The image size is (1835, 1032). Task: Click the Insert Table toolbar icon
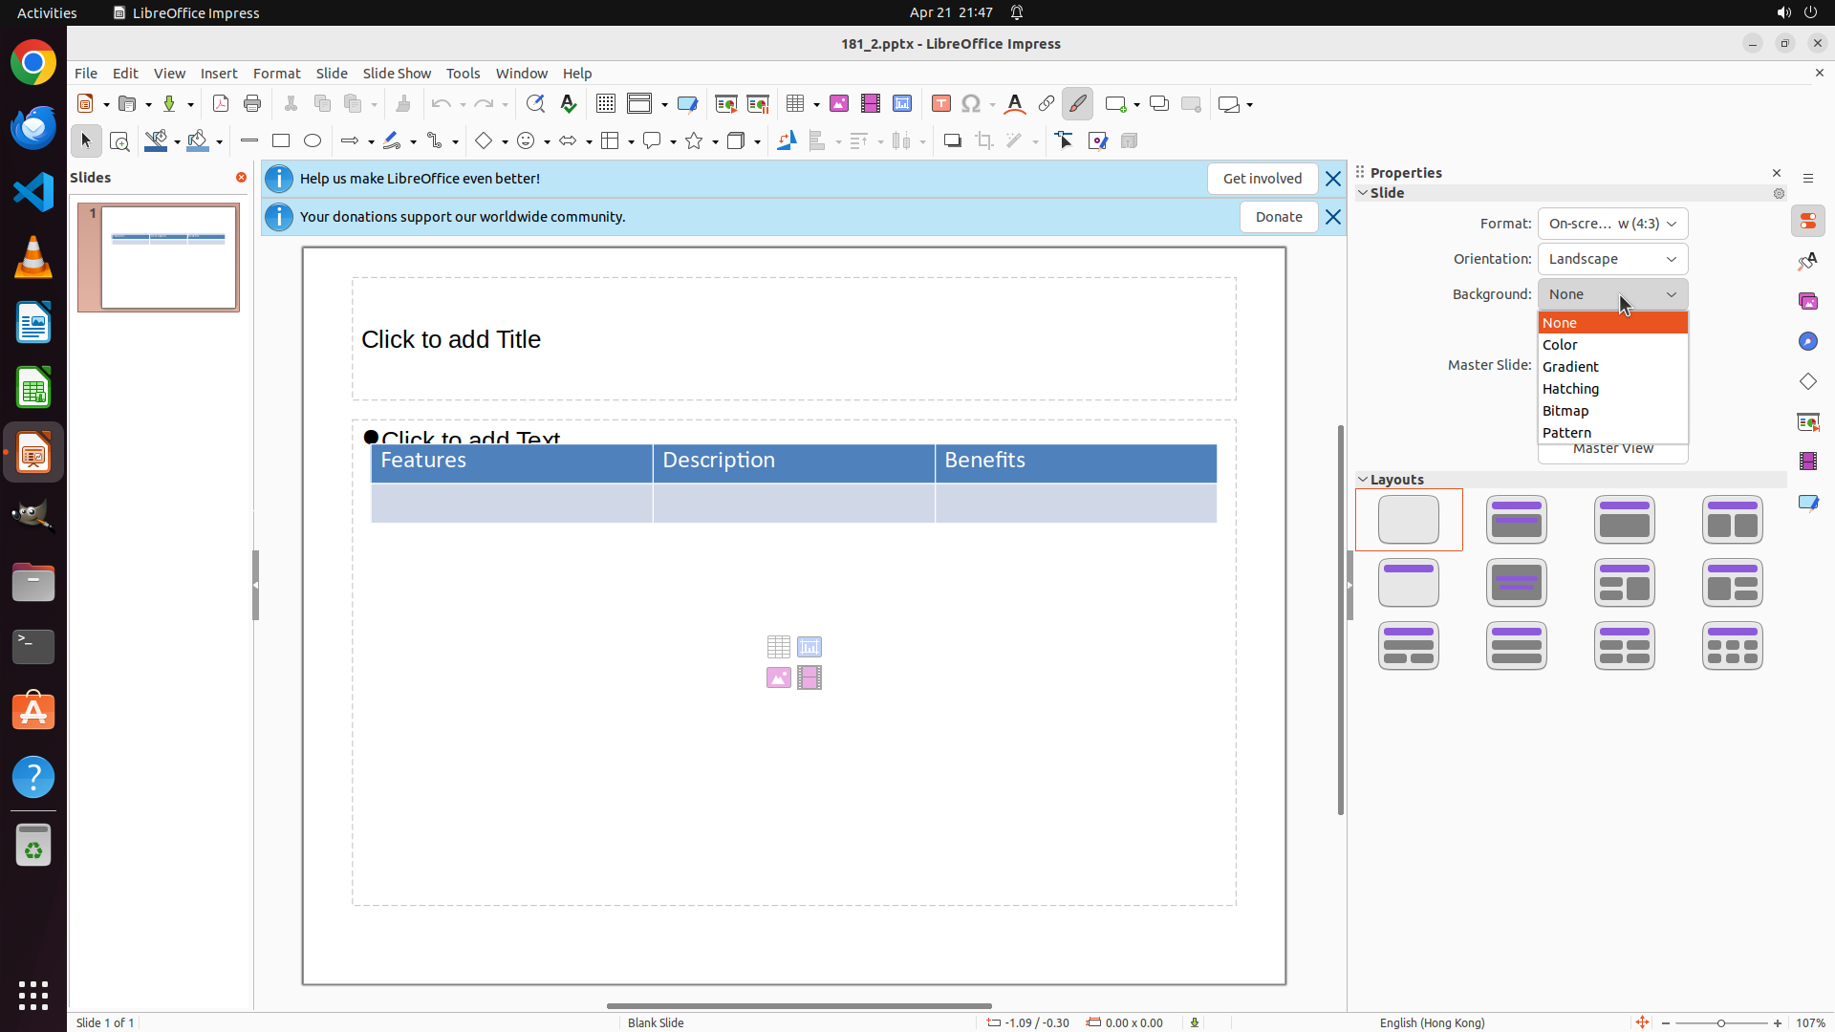tap(794, 104)
